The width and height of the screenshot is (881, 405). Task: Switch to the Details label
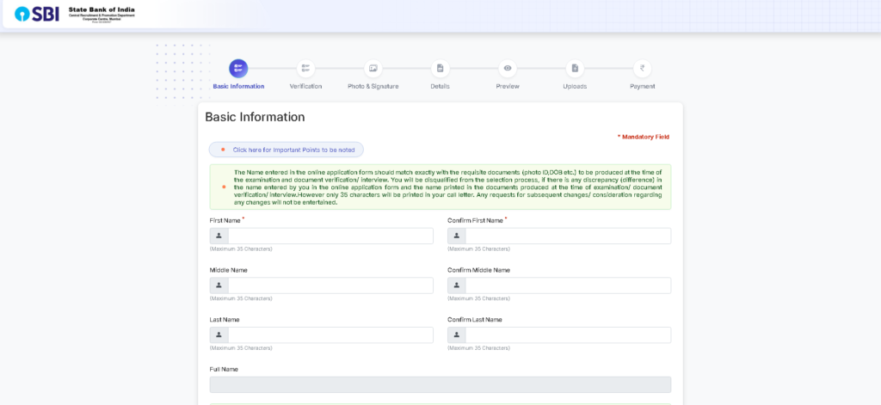click(440, 87)
